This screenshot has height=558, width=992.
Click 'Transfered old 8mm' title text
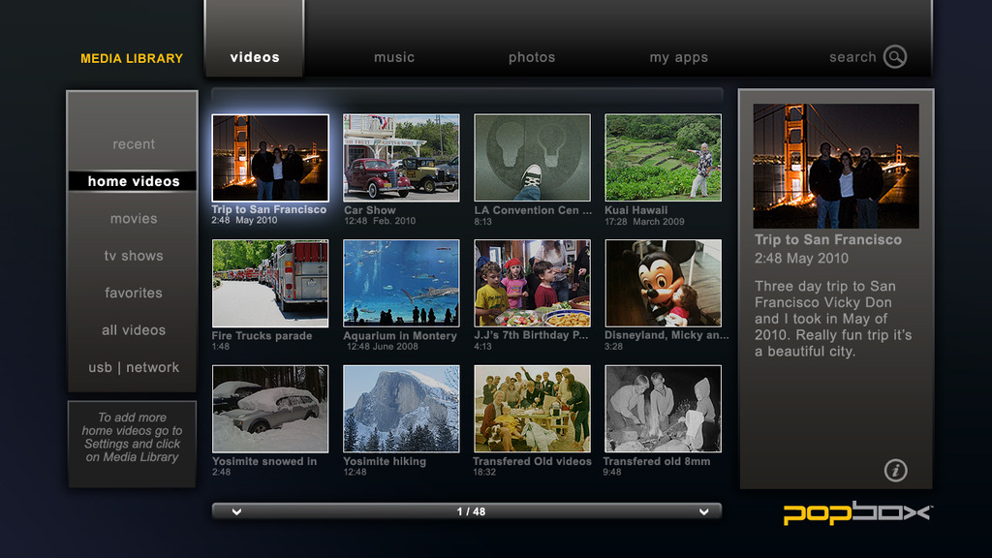tap(656, 461)
